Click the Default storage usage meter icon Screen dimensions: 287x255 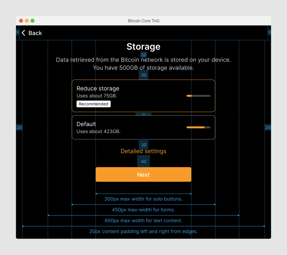198,127
